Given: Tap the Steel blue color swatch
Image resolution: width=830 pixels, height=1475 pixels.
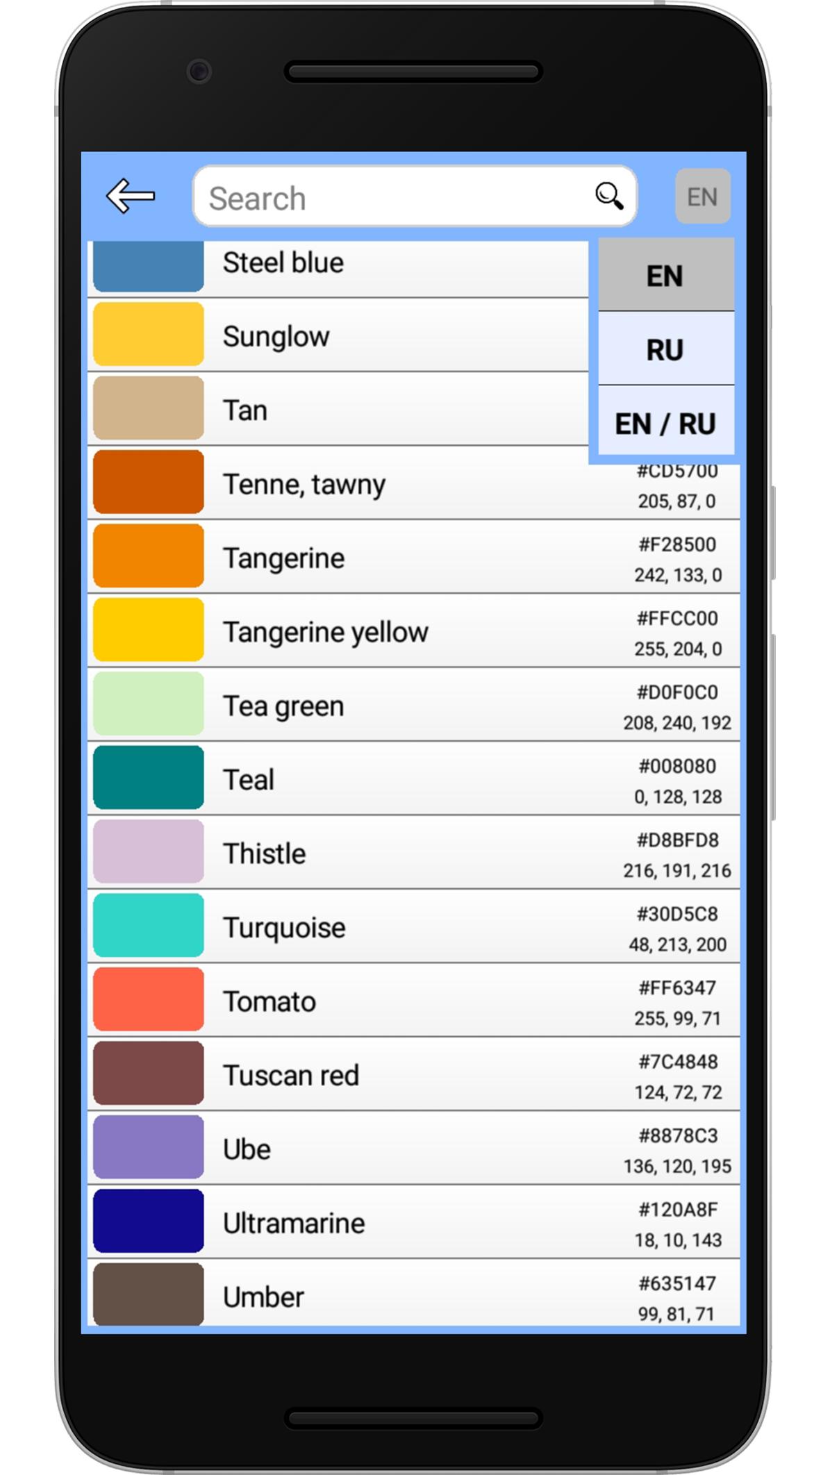Looking at the screenshot, I should 149,266.
